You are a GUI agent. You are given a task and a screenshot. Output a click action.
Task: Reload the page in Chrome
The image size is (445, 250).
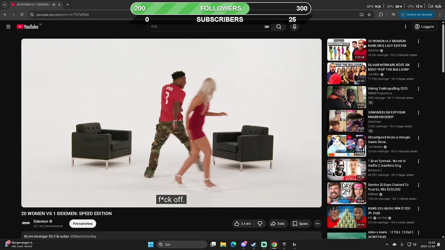22,15
